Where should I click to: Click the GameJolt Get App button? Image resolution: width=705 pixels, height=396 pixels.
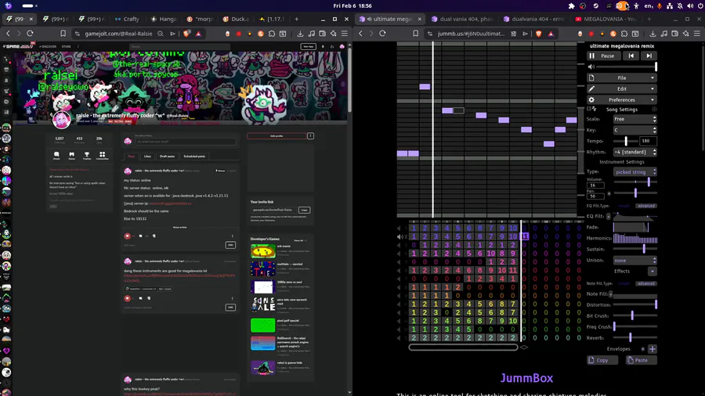tap(308, 47)
